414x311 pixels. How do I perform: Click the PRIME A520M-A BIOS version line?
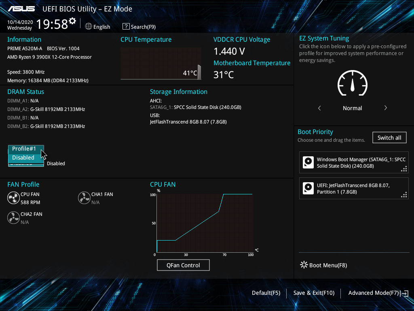tap(43, 49)
